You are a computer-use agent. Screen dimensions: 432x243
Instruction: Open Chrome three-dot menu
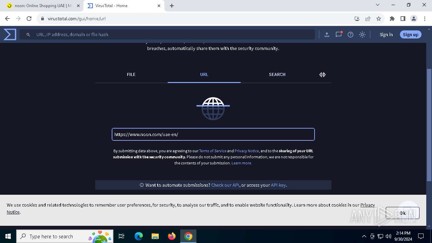tap(425, 19)
